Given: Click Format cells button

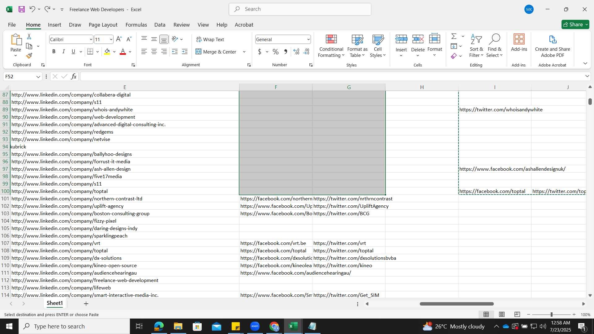Looking at the screenshot, I should point(435,46).
